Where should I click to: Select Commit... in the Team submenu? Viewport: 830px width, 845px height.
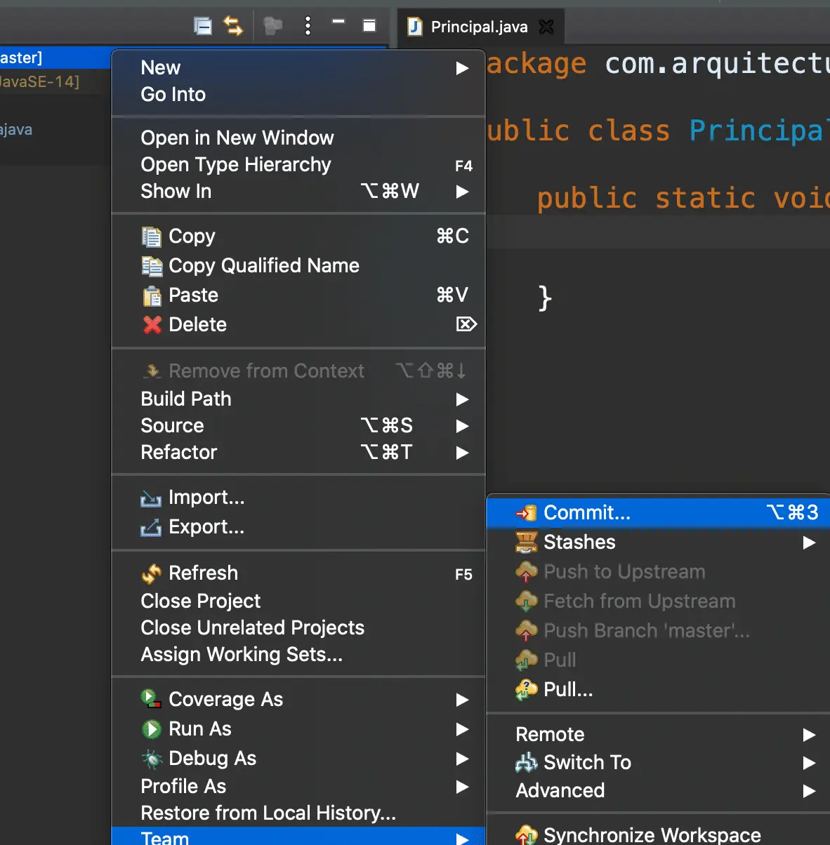[x=587, y=513]
